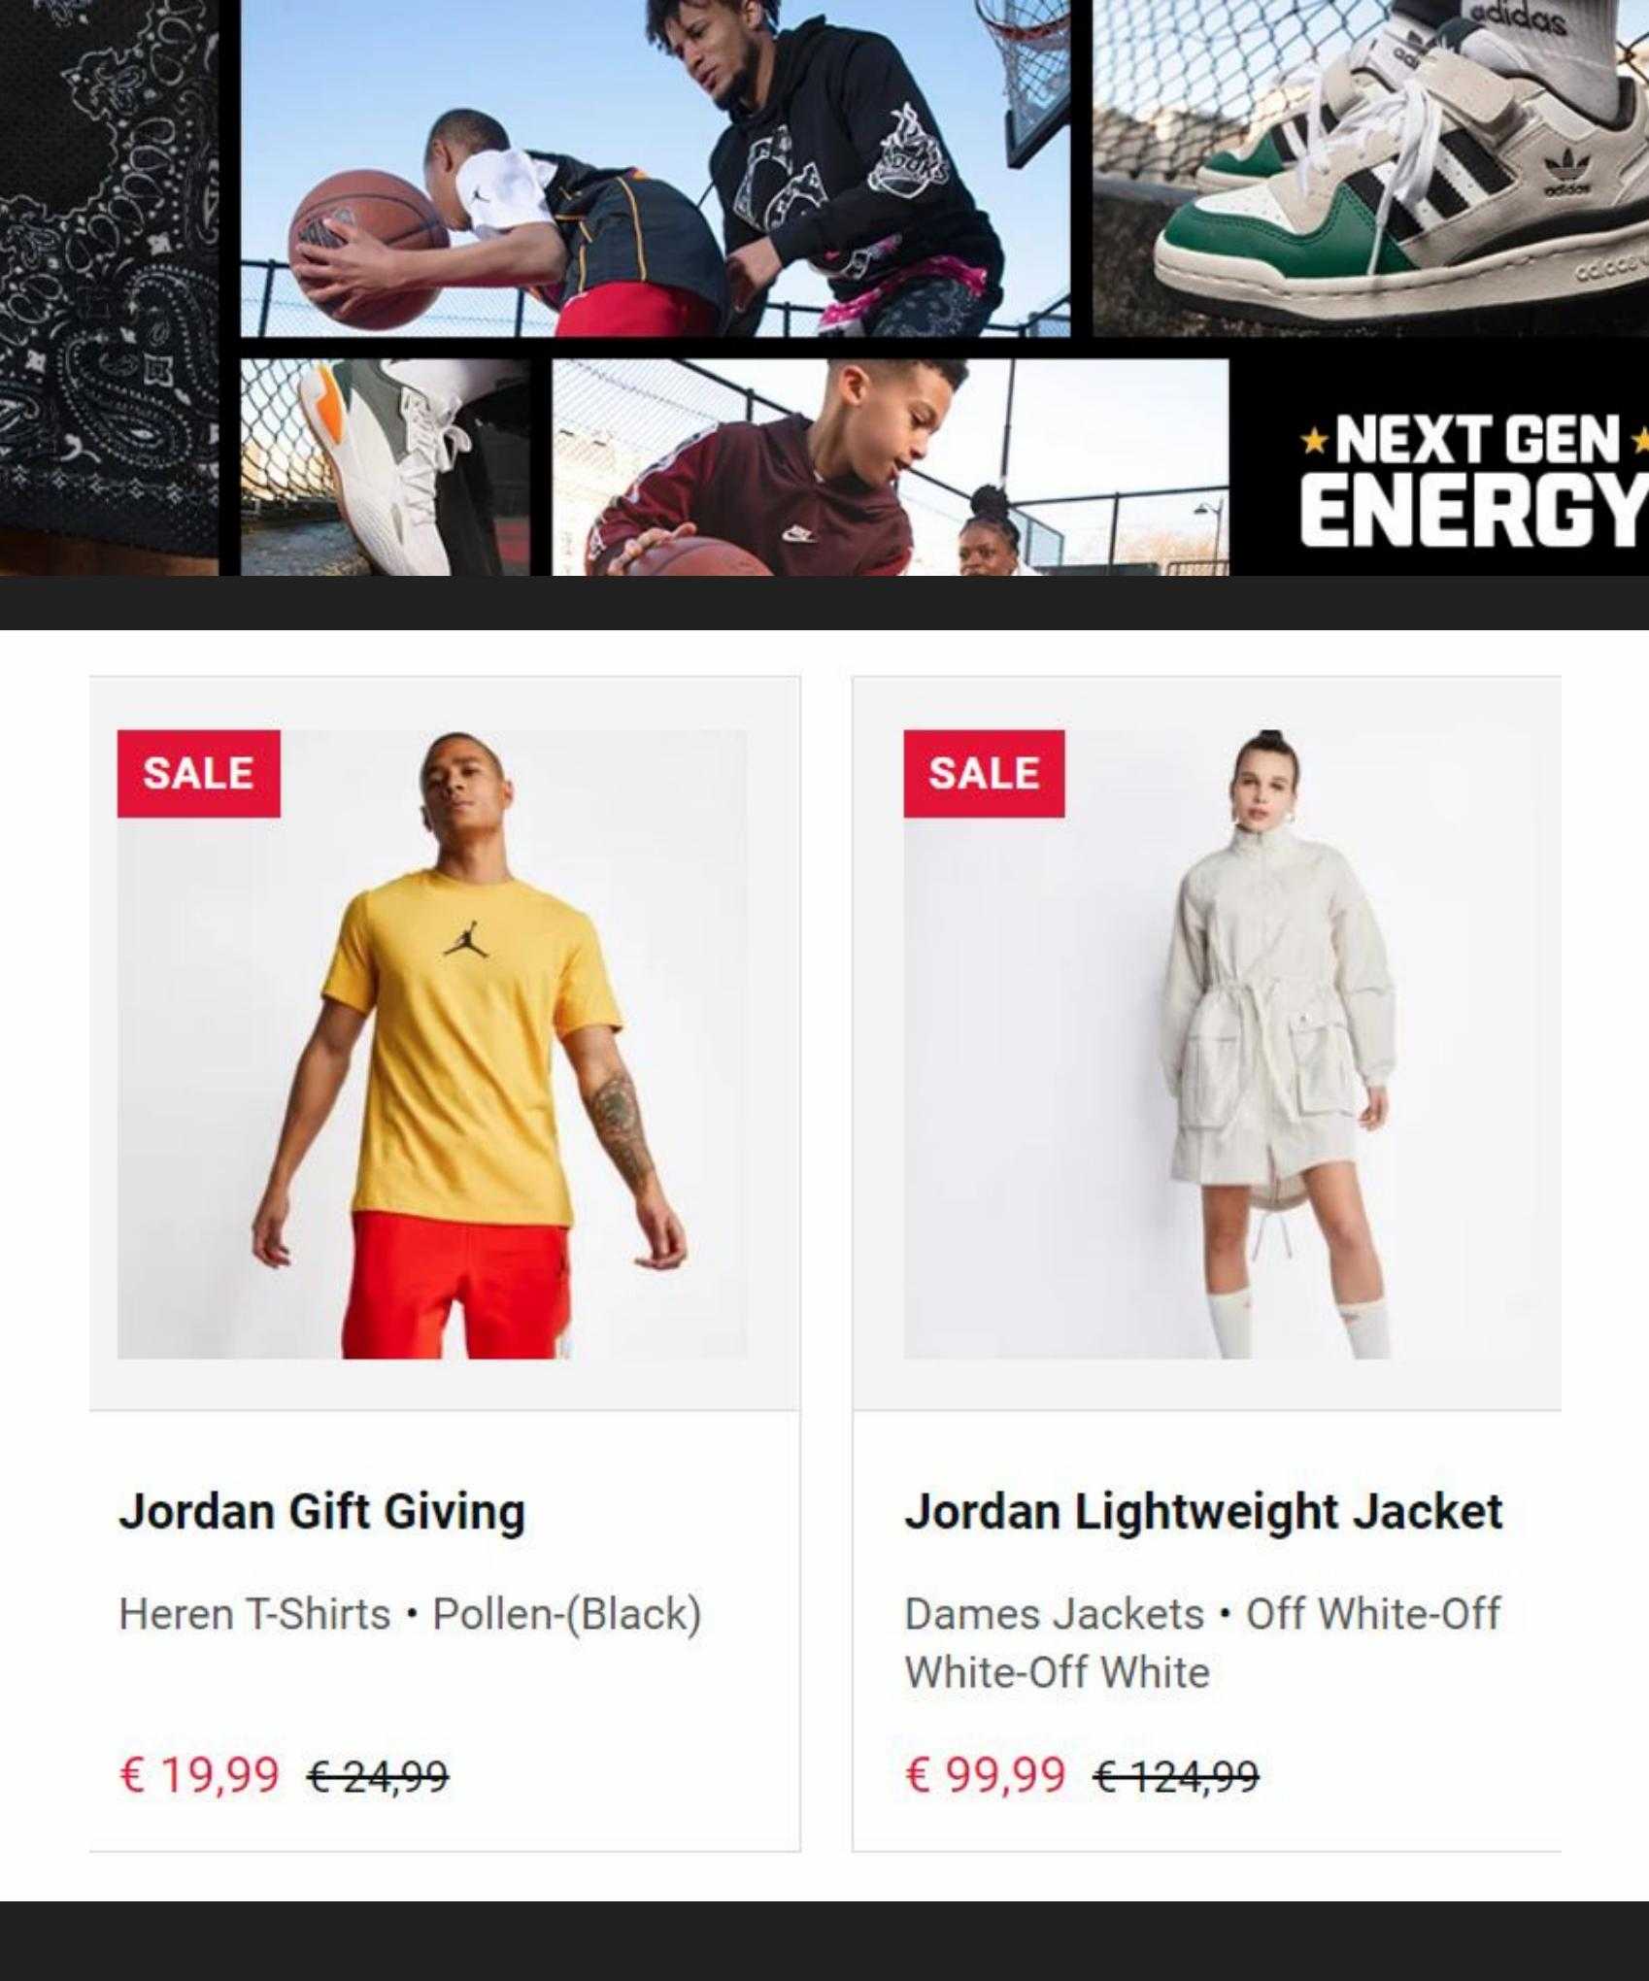Click the white sneaker by the fence photo
1649x1981 pixels.
[386, 467]
